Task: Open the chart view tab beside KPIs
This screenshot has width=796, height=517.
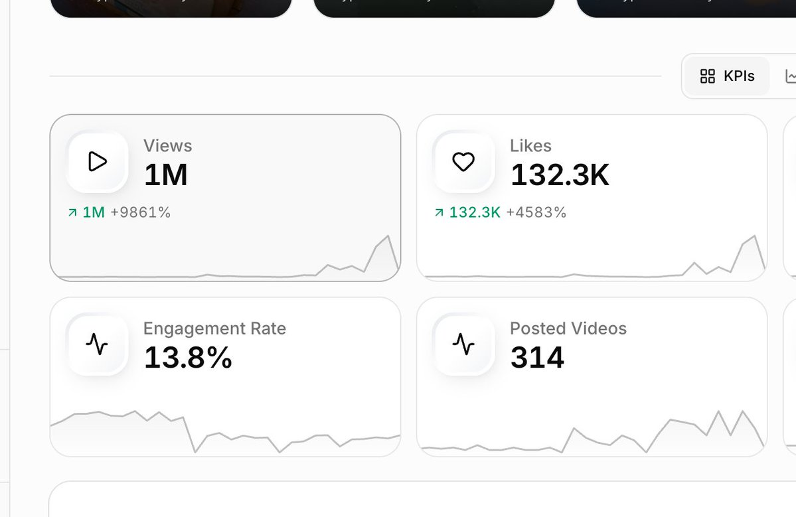Action: 789,76
